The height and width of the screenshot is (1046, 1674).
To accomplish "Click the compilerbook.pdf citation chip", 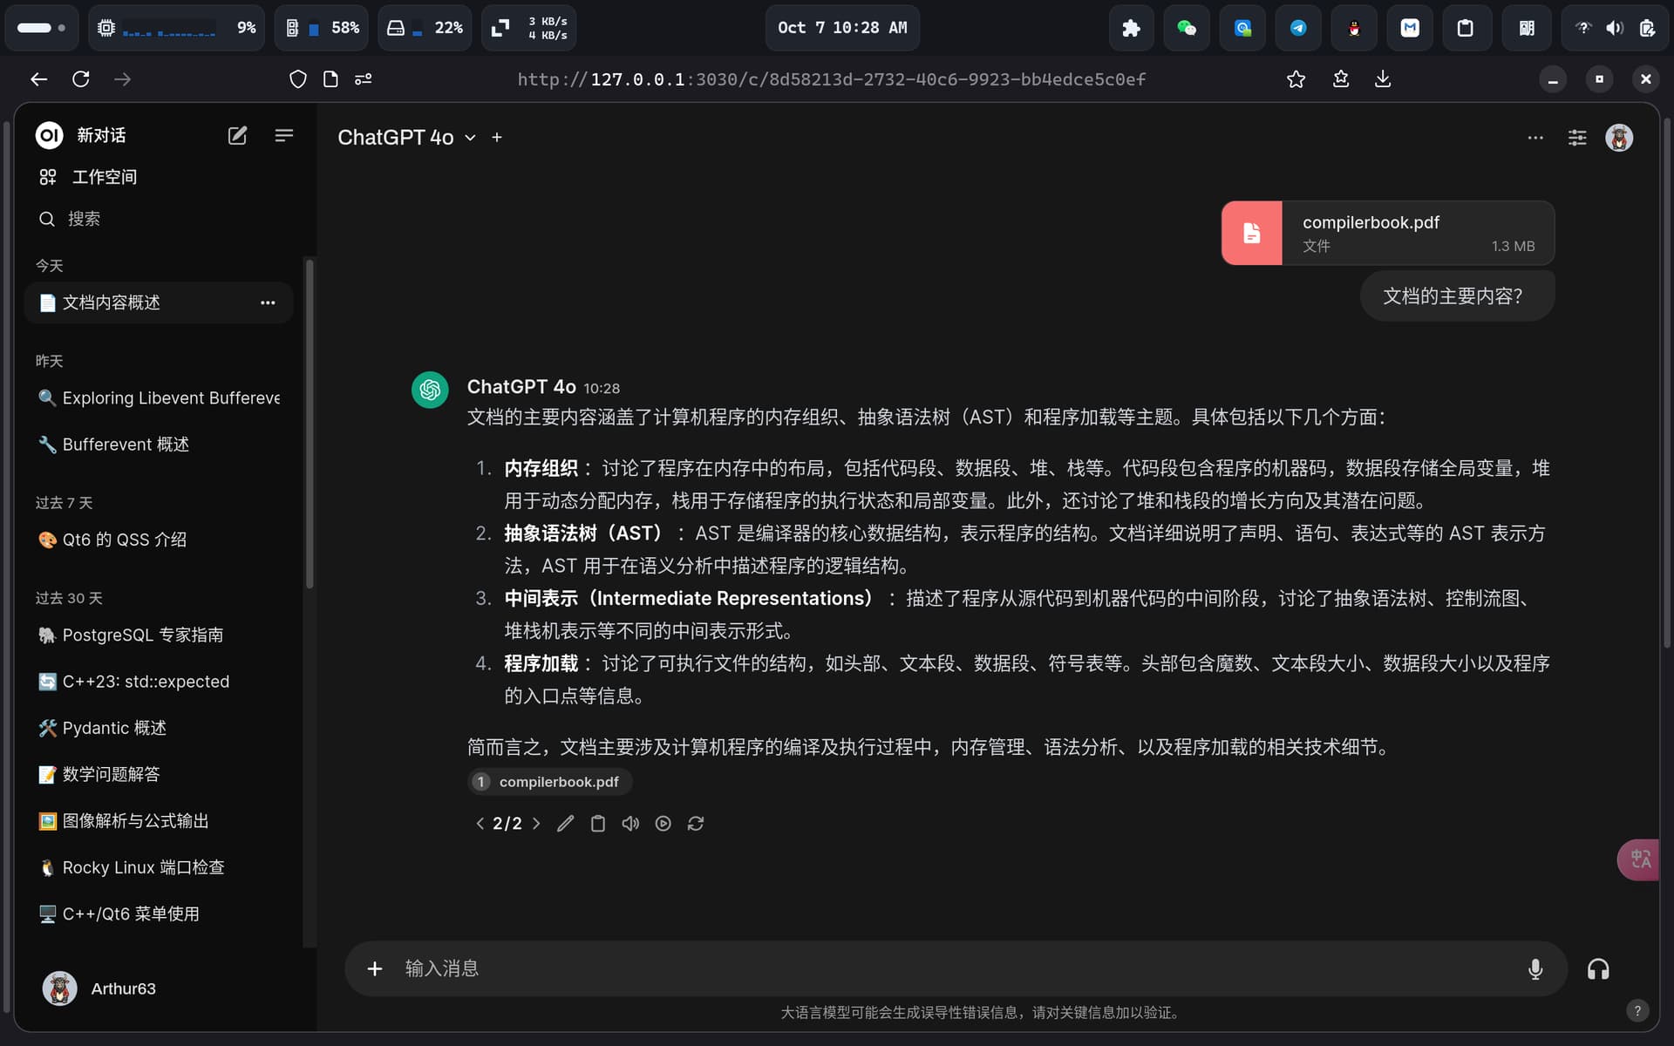I will coord(550,782).
